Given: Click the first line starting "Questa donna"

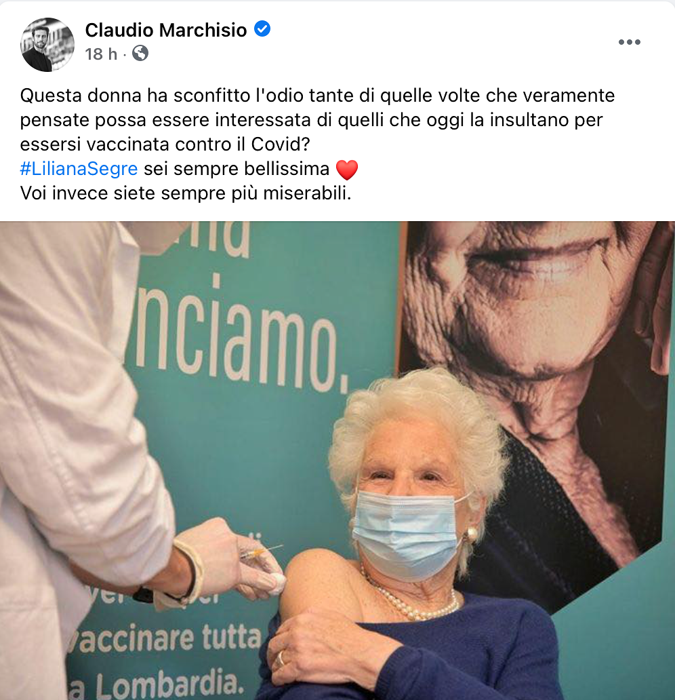Looking at the screenshot, I should [317, 96].
